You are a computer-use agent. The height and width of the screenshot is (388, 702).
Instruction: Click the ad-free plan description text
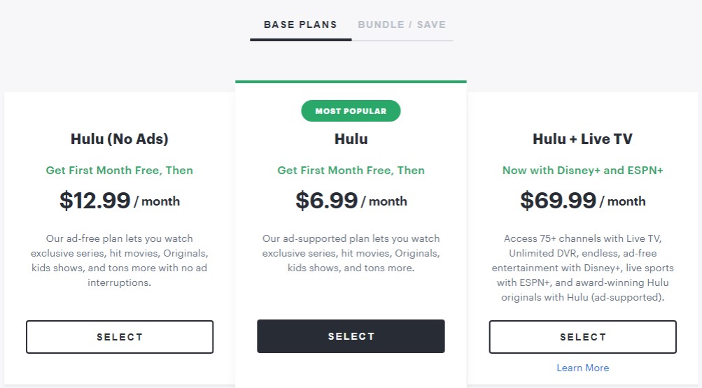tap(120, 261)
